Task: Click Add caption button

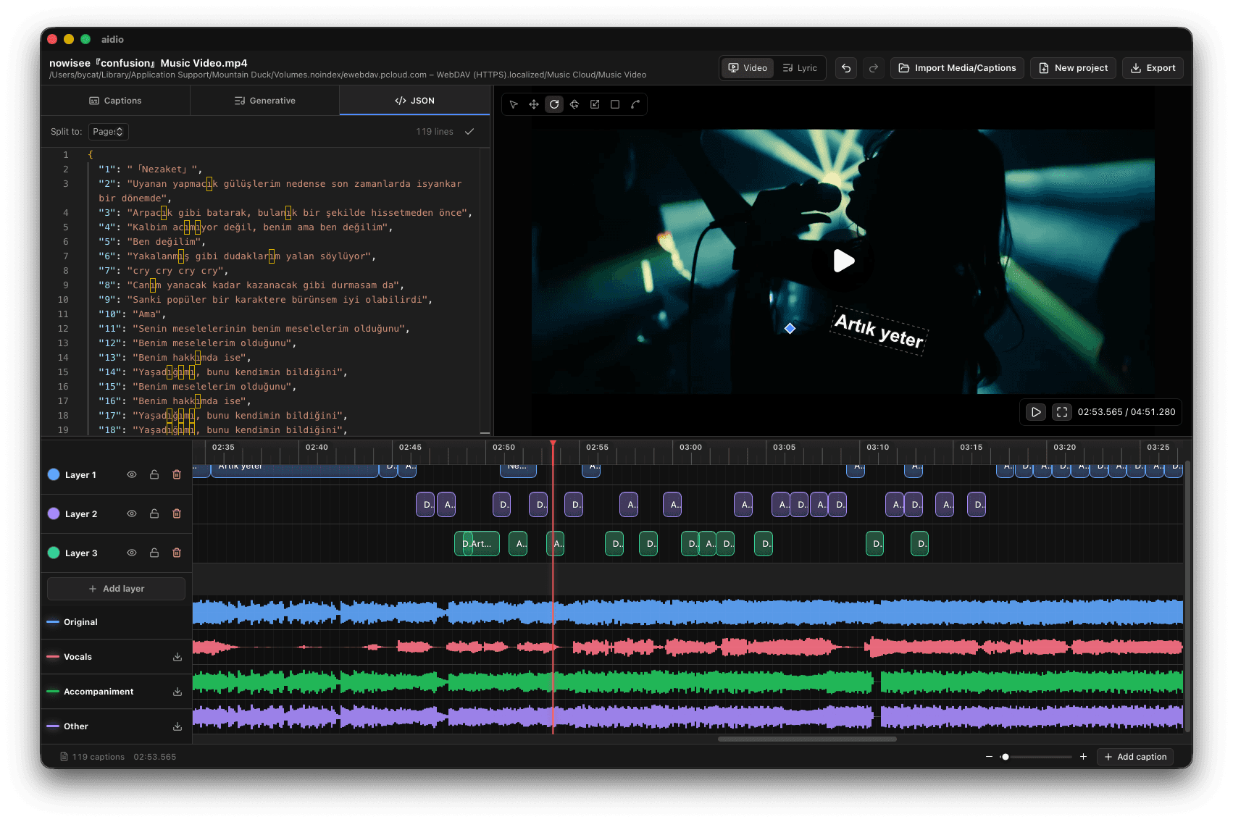Action: click(x=1135, y=757)
